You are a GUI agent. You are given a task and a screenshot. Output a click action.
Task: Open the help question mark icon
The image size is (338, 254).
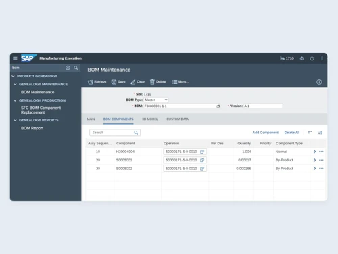(x=319, y=82)
